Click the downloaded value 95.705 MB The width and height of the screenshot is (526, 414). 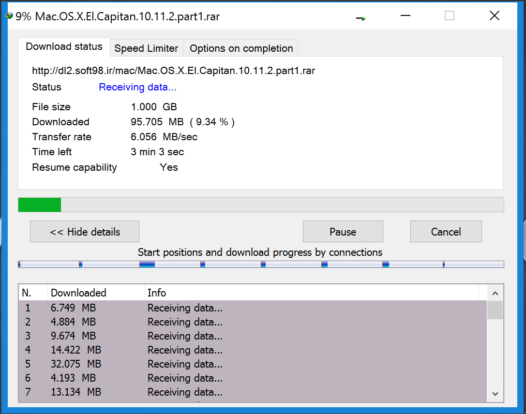(x=182, y=122)
